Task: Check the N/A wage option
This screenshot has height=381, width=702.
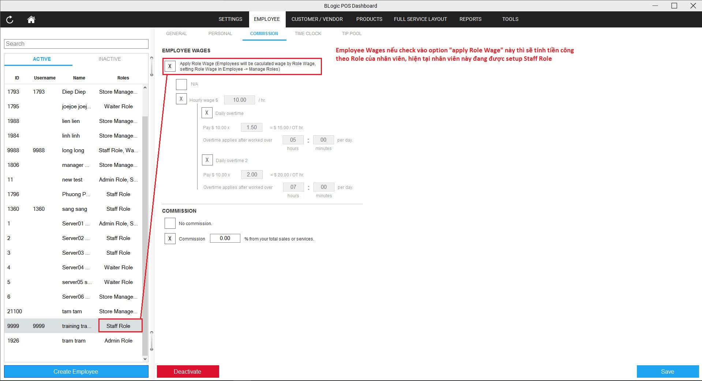Action: [181, 84]
